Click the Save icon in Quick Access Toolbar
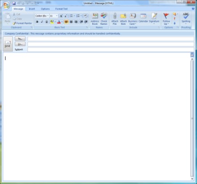Screen dimensions: 197x184 (14, 3)
